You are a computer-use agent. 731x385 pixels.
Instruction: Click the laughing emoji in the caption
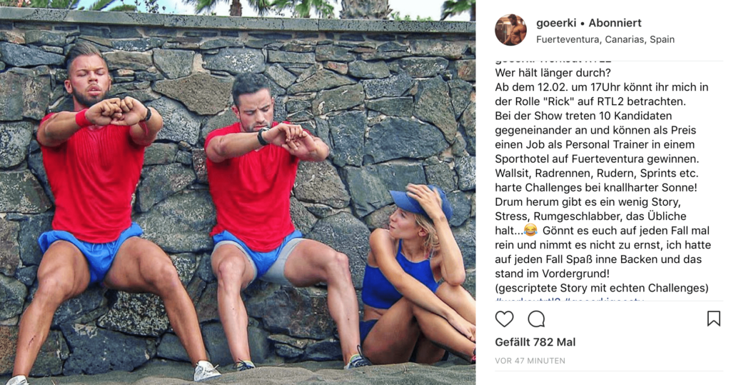coord(530,230)
